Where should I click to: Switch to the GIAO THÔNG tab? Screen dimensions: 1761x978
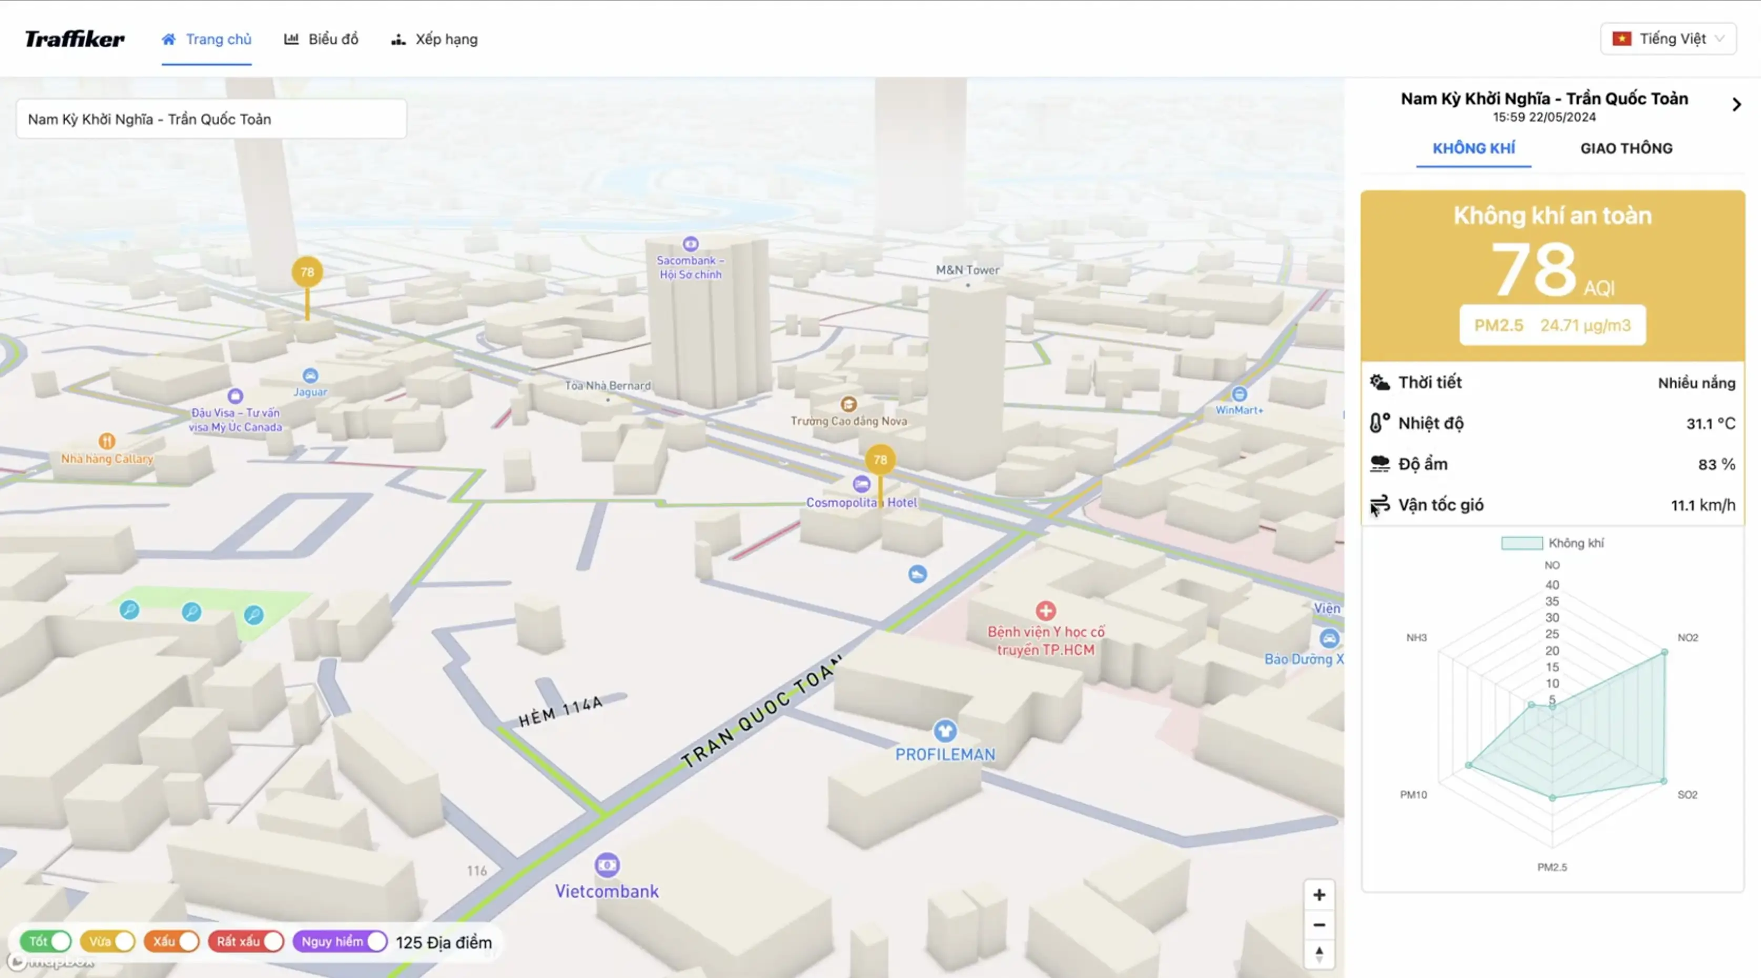point(1626,148)
